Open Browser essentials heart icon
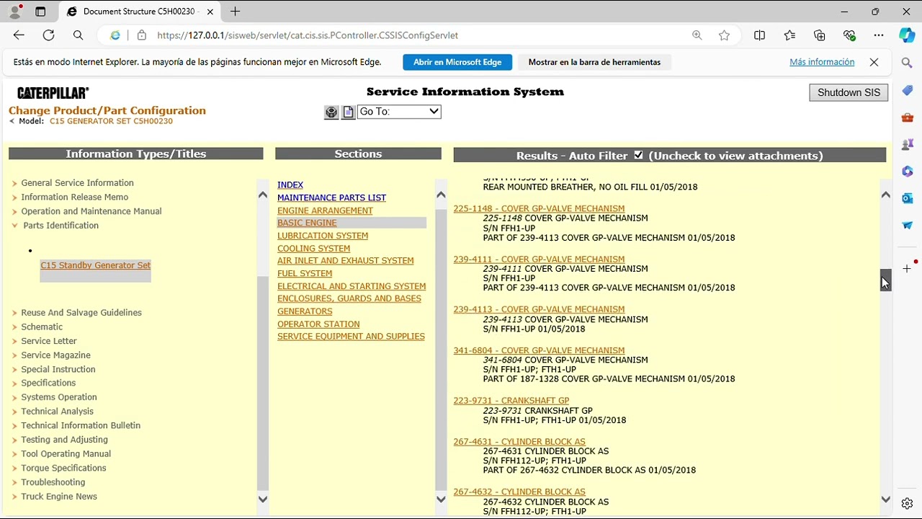 coord(849,35)
